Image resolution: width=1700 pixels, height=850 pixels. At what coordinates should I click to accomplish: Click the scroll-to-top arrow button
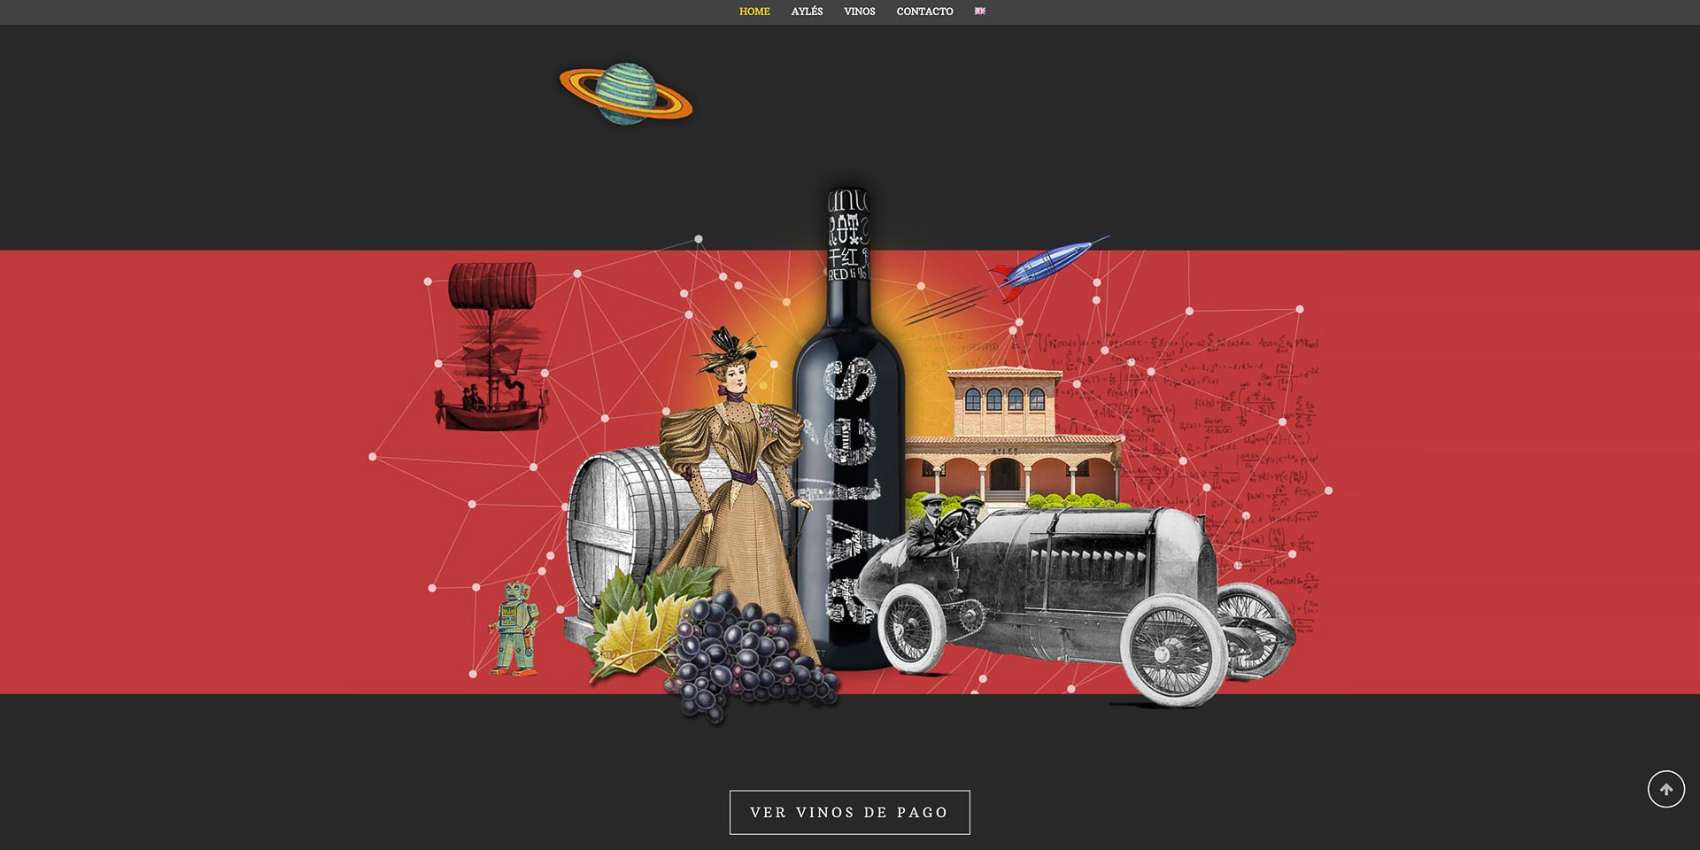(1665, 789)
